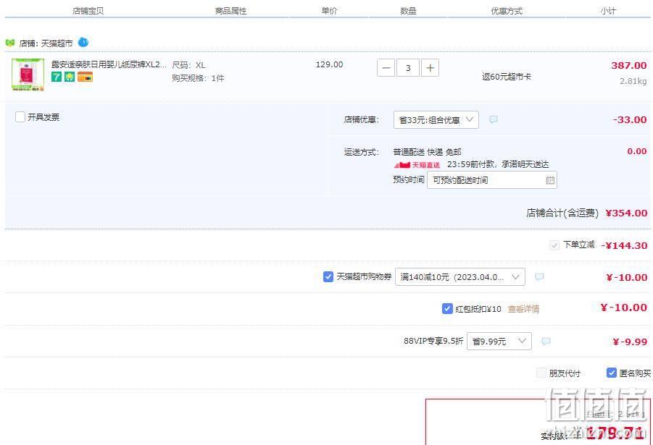Click the comment icon beside 店铺优惠

pos(494,120)
